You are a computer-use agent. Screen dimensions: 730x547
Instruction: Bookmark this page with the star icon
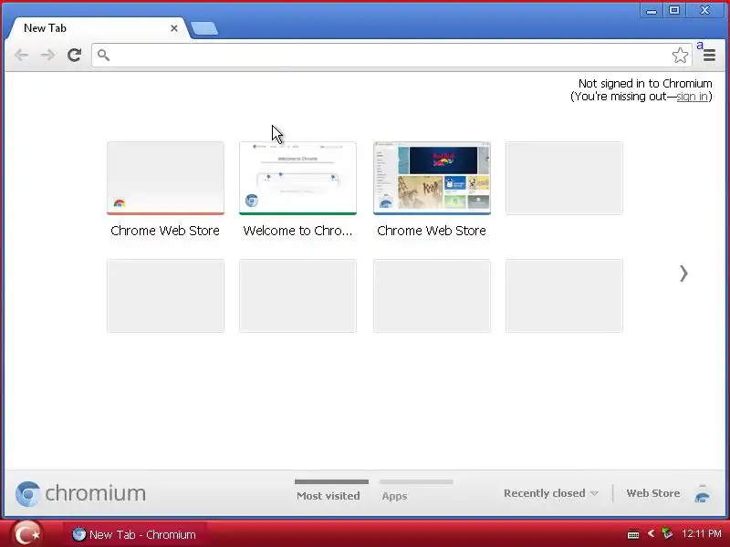click(680, 56)
